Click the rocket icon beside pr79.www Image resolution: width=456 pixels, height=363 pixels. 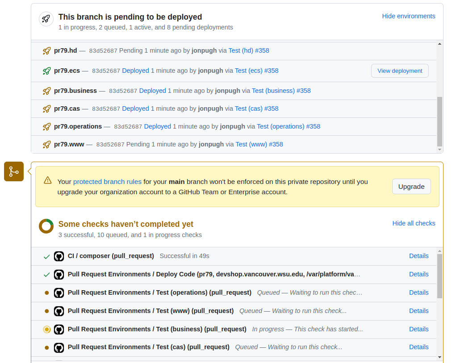pos(46,144)
